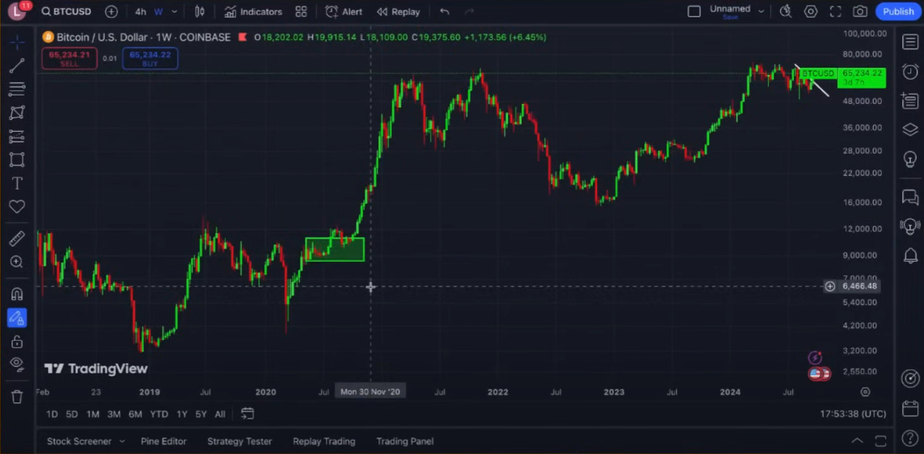
Task: Select the 1M date range
Action: tap(92, 414)
